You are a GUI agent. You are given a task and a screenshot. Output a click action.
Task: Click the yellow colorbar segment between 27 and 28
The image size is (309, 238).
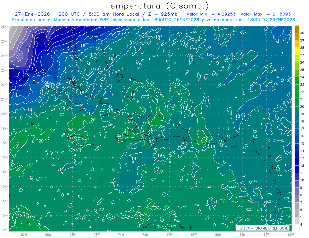pyautogui.click(x=297, y=51)
